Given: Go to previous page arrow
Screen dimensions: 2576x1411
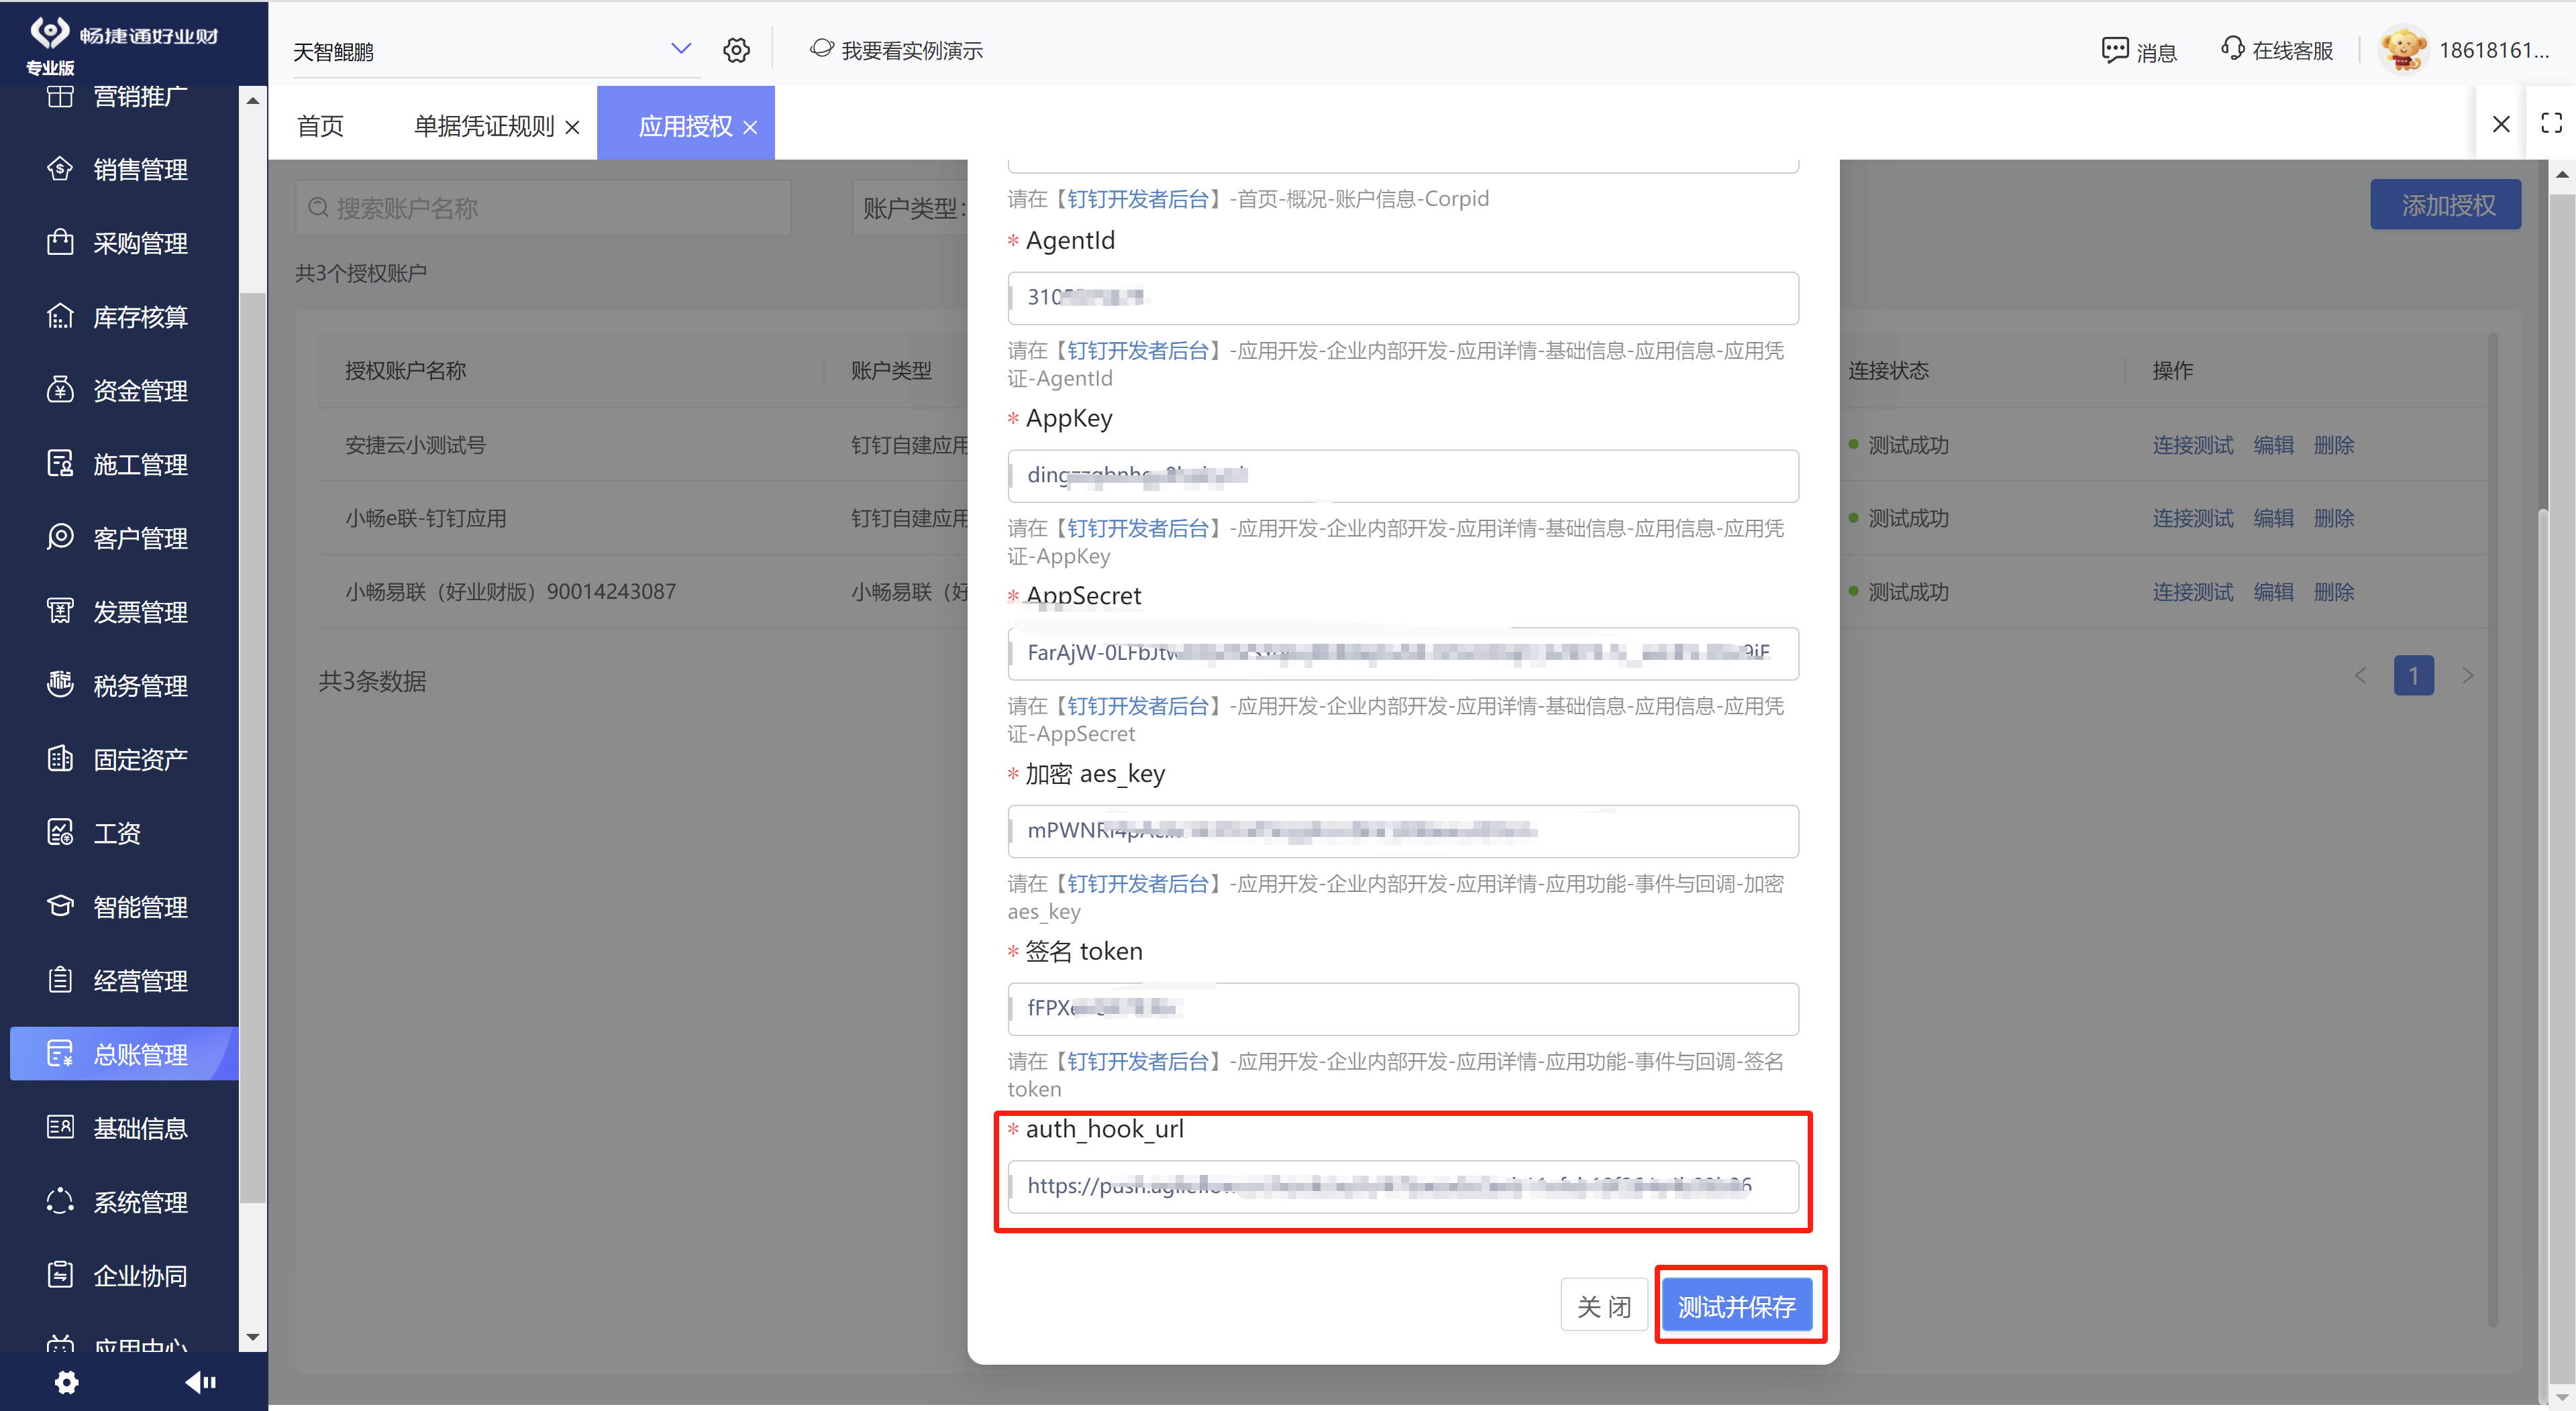Looking at the screenshot, I should click(2360, 675).
